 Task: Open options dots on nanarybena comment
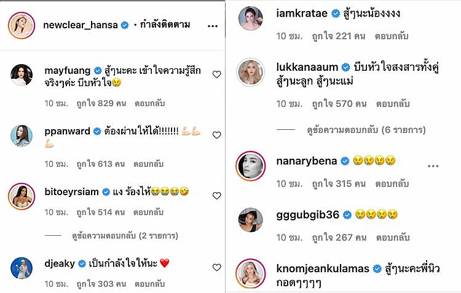(x=433, y=166)
